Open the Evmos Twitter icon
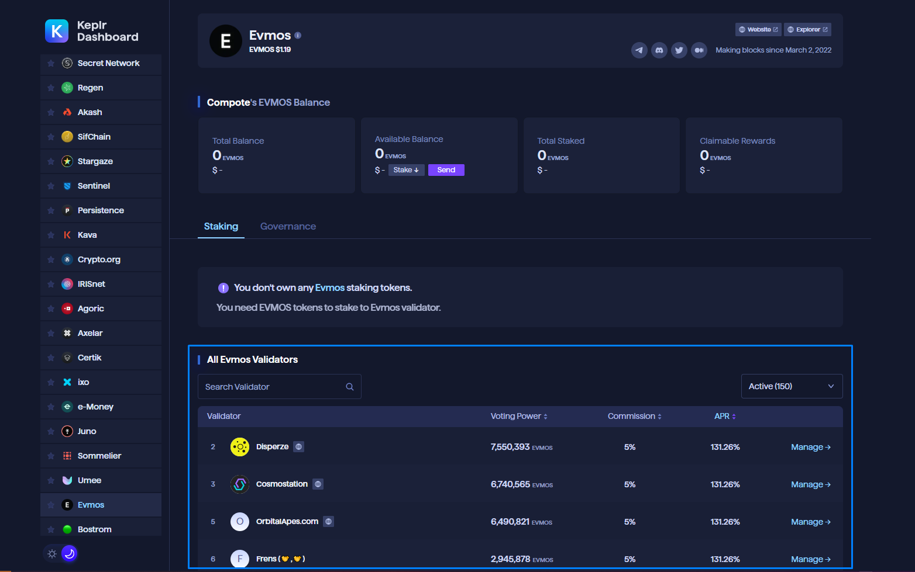Screen dimensions: 915x572 [x=679, y=50]
